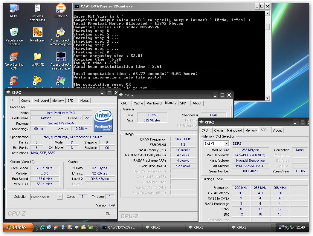Select CPU tab in CPU-Z Memory window
This screenshot has width=313, height=236.
click(124, 103)
